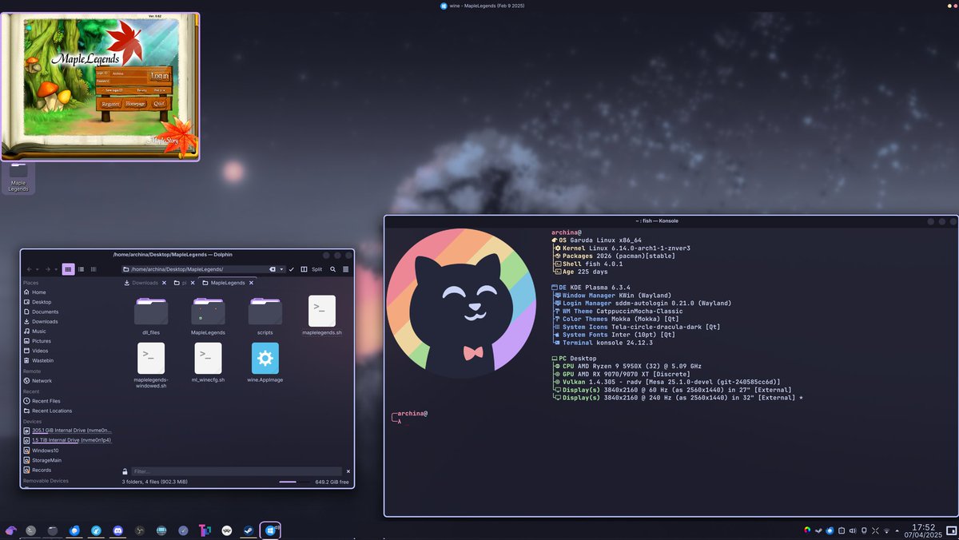Viewport: 959px width, 540px height.
Task: Click Dolphin's forward navigation arrow
Action: click(x=47, y=269)
